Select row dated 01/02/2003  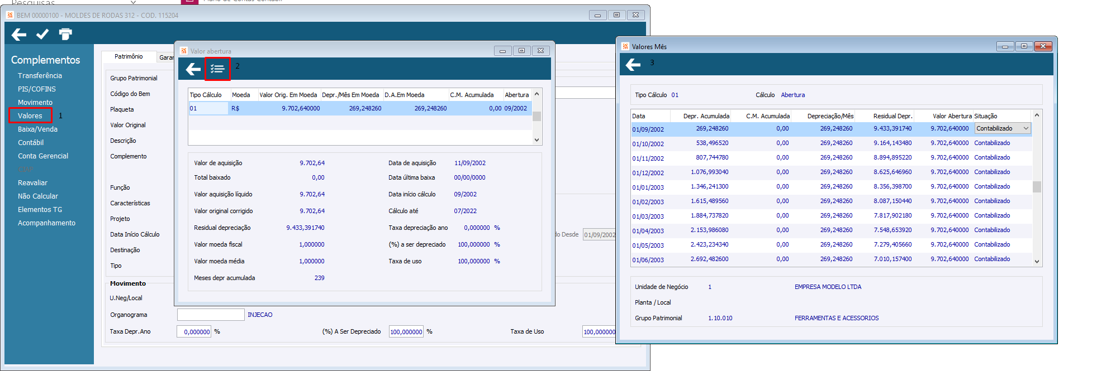[832, 201]
